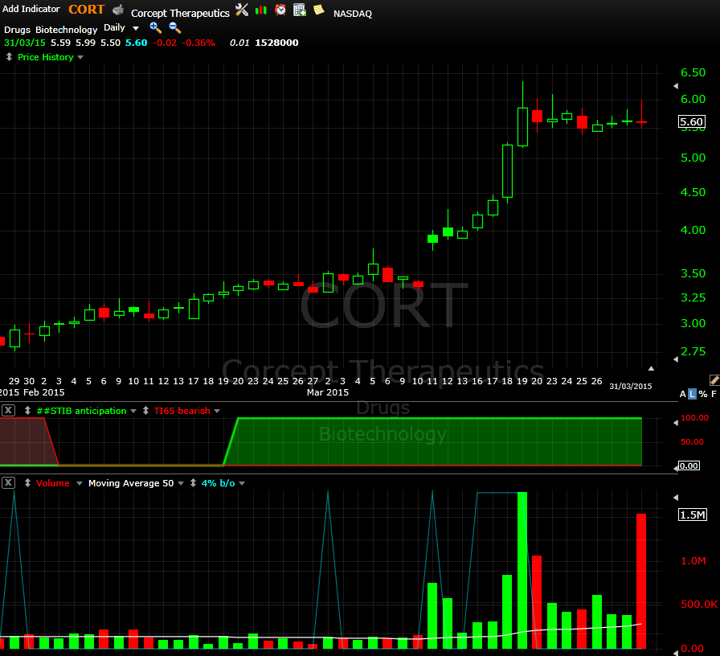This screenshot has width=720, height=656.
Task: Click the scale arrow beside 100.00 in indicator pane
Action: [x=676, y=423]
